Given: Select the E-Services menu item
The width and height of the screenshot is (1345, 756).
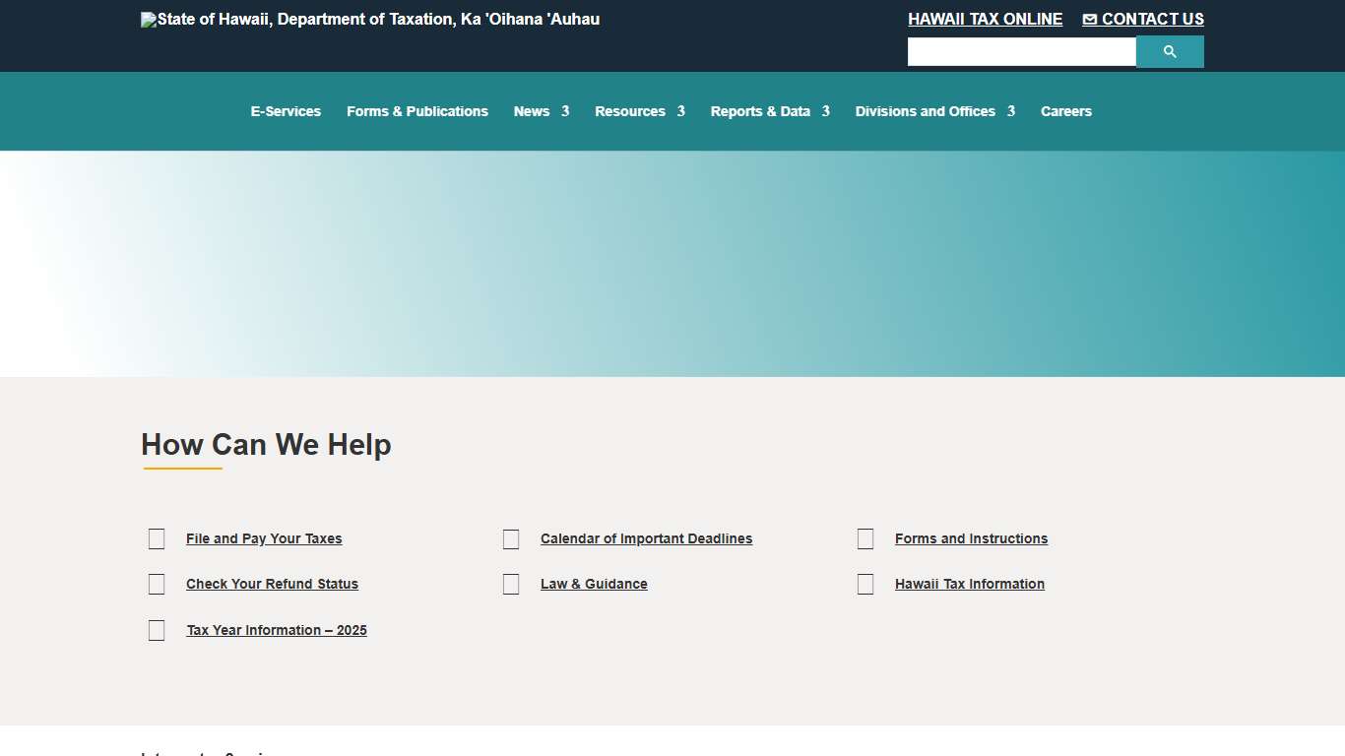Looking at the screenshot, I should pyautogui.click(x=286, y=111).
